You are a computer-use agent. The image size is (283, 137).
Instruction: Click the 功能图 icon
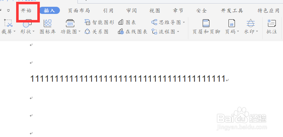tap(70, 23)
